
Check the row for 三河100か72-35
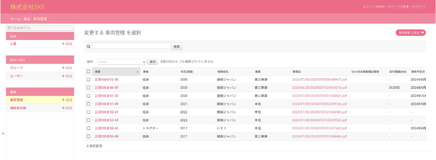coord(88,80)
